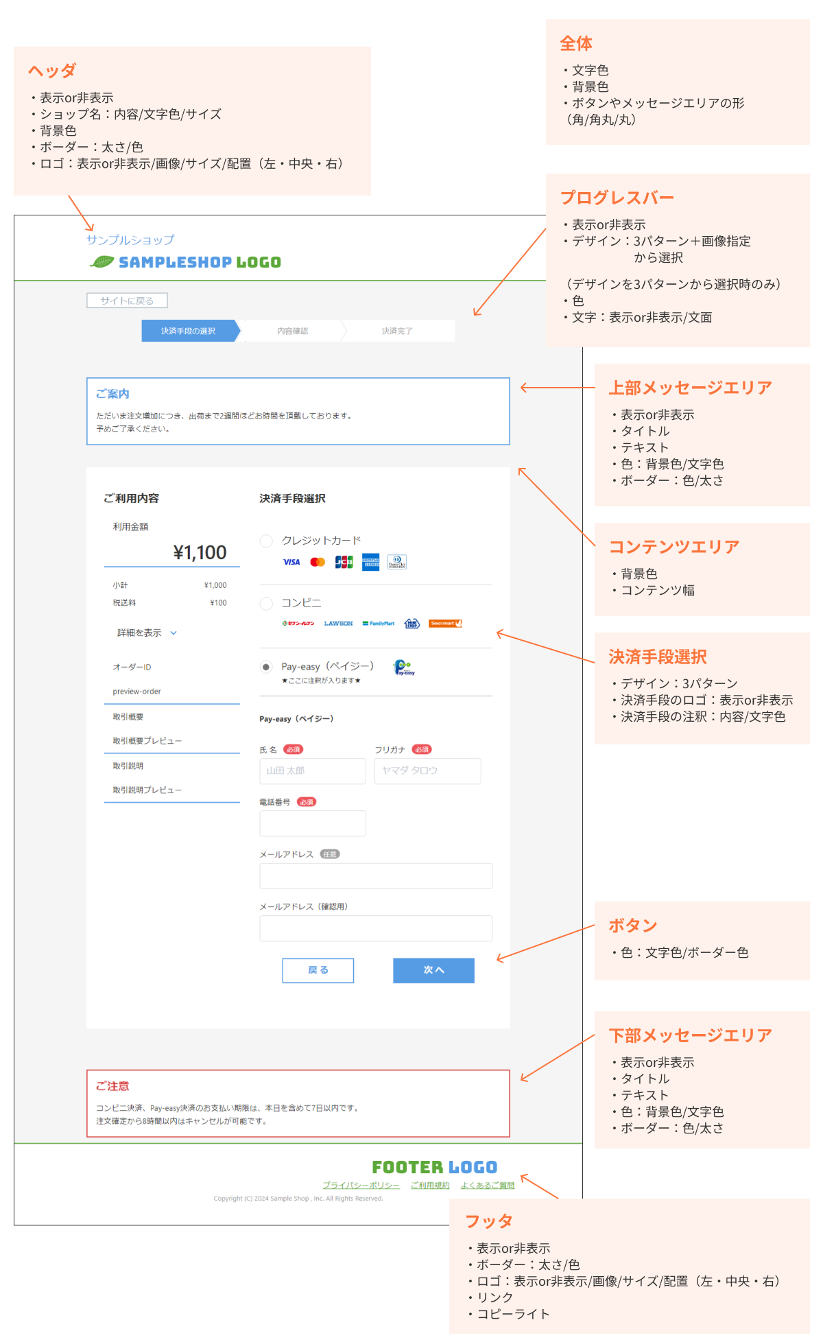Click the Seicomart store logo
The image size is (823, 1342).
pos(445,624)
